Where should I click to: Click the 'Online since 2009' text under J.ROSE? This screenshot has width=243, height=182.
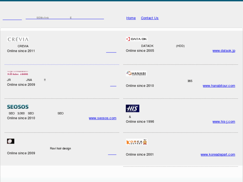click(x=21, y=84)
